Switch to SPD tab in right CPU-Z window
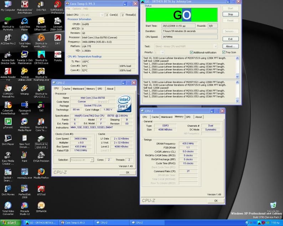Image resolution: width=283 pixels, height=226 pixels. pos(188,117)
